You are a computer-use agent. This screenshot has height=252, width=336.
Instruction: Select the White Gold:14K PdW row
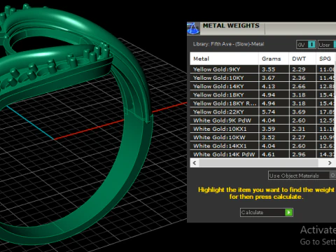pos(263,154)
